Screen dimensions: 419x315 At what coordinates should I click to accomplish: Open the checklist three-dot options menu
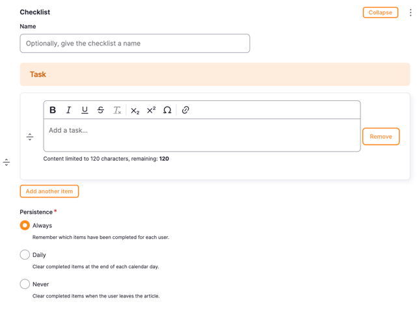[411, 12]
